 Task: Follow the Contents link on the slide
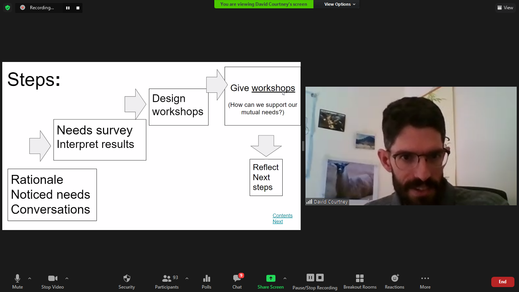283,216
